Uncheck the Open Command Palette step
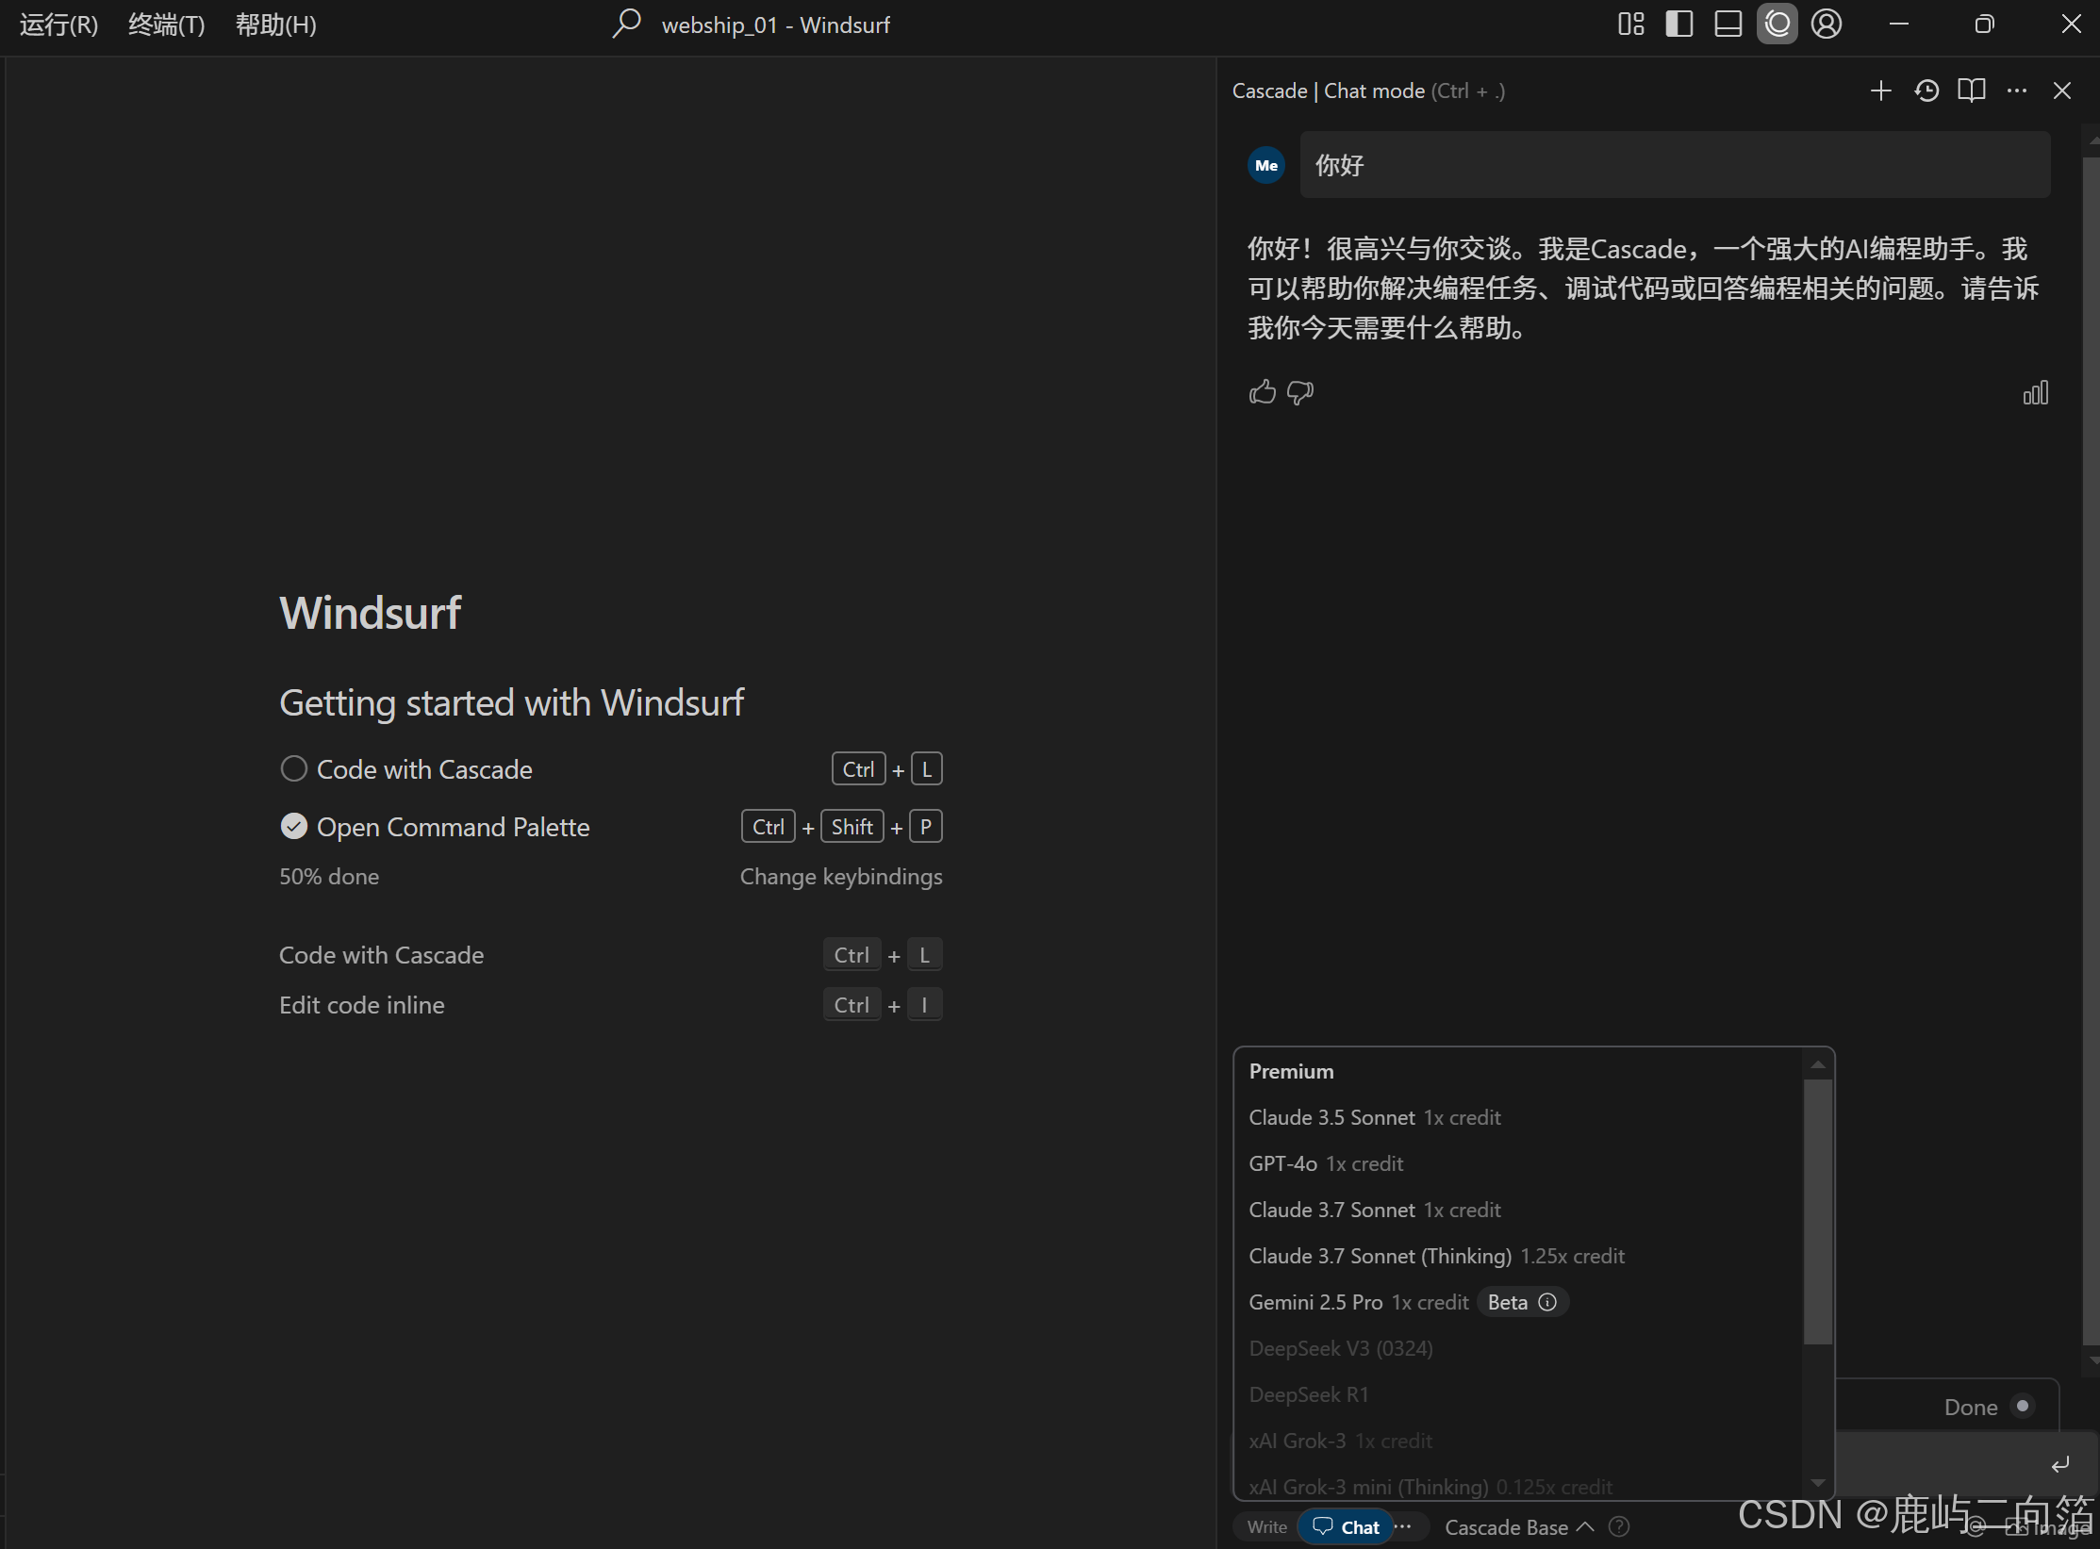Viewport: 2100px width, 1549px height. click(294, 827)
